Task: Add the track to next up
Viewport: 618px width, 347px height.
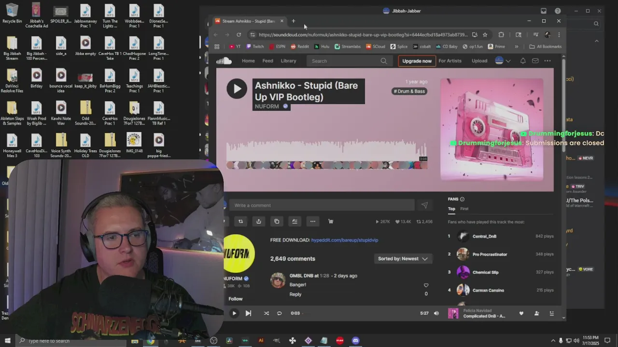Action: click(295, 221)
